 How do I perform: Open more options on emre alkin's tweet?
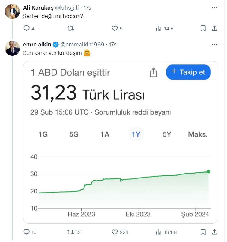pyautogui.click(x=214, y=45)
